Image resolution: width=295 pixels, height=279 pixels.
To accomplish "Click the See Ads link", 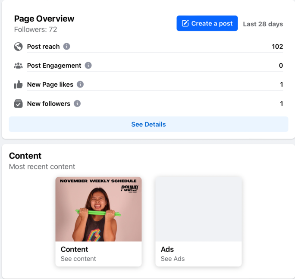I will 173,259.
